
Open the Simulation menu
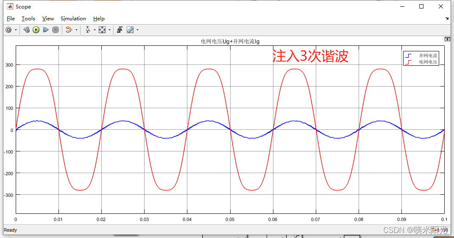(x=73, y=19)
